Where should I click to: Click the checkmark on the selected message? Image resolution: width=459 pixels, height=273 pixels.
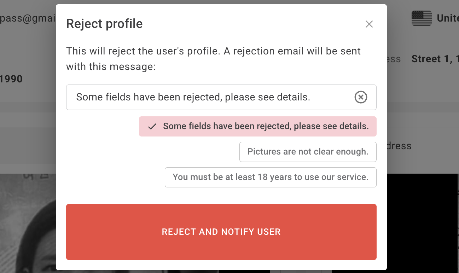[x=152, y=127]
